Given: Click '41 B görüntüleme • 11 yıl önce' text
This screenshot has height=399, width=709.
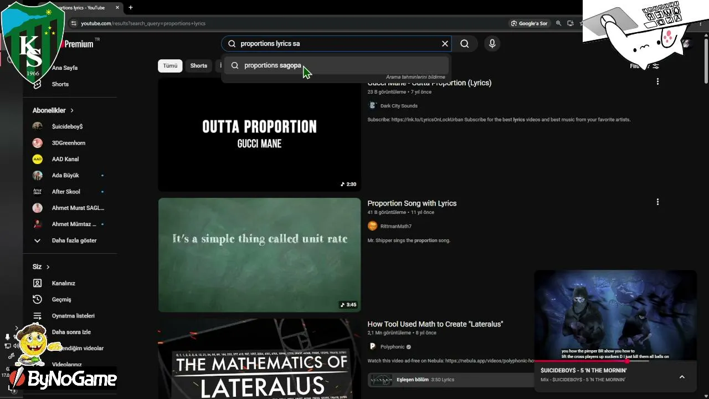Looking at the screenshot, I should [401, 212].
